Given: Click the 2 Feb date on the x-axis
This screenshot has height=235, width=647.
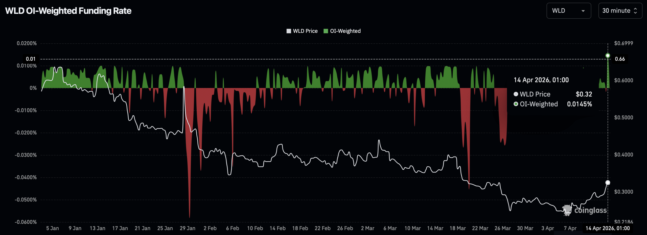Looking at the screenshot, I should click(210, 228).
